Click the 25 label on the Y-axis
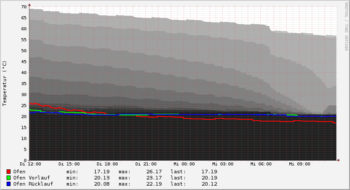The height and width of the screenshot is (190, 350). (x=24, y=105)
